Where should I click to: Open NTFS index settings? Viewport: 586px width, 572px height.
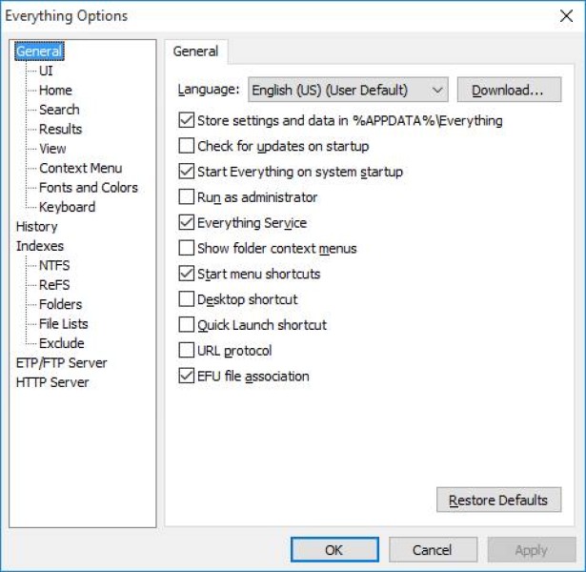click(x=54, y=265)
